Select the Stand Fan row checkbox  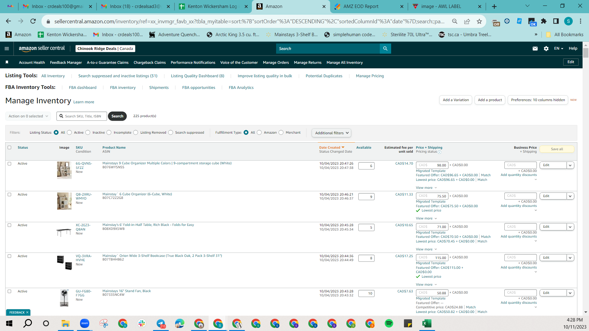coord(10,291)
